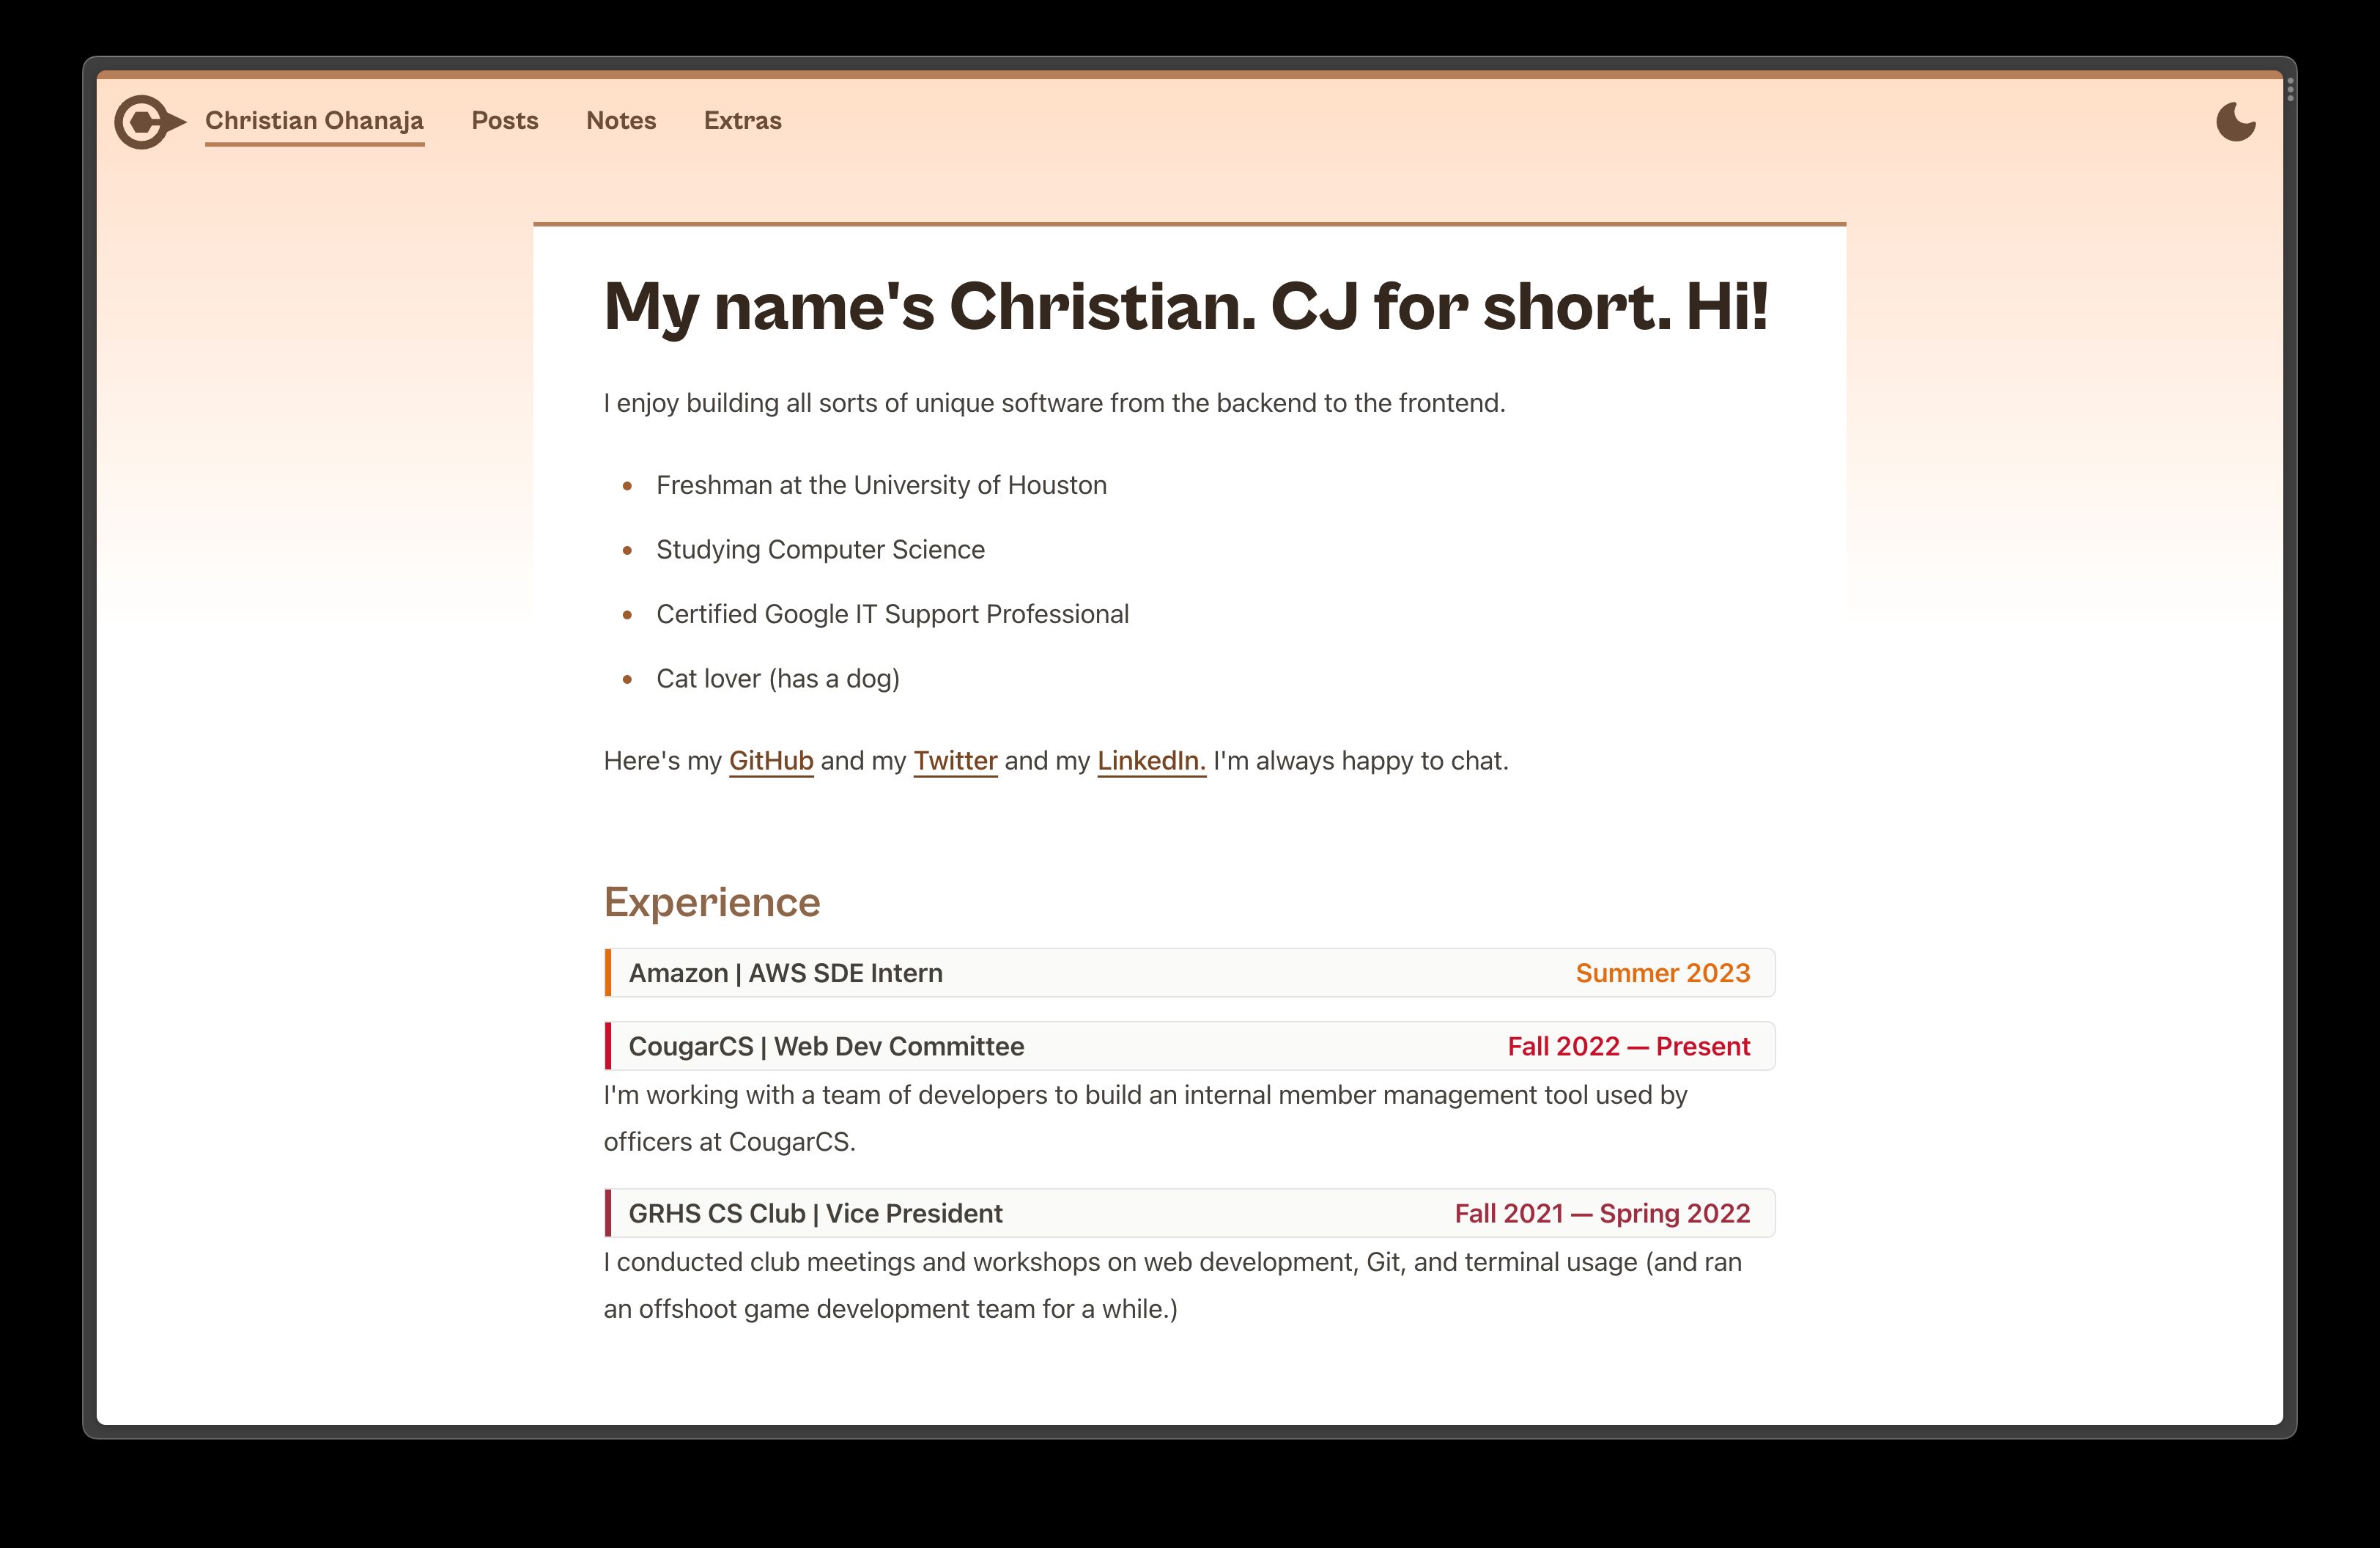Click the Fall 2021 — Spring 2022 label
The height and width of the screenshot is (1548, 2380).
click(1602, 1213)
